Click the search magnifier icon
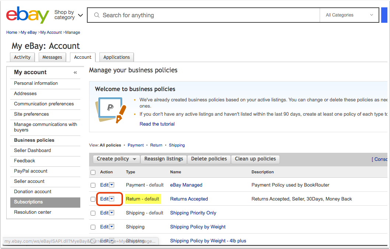Image resolution: width=390 pixels, height=249 pixels. pos(97,15)
